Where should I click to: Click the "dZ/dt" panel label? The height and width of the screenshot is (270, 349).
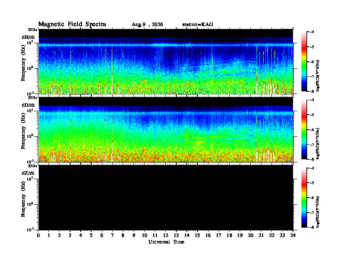(28, 173)
